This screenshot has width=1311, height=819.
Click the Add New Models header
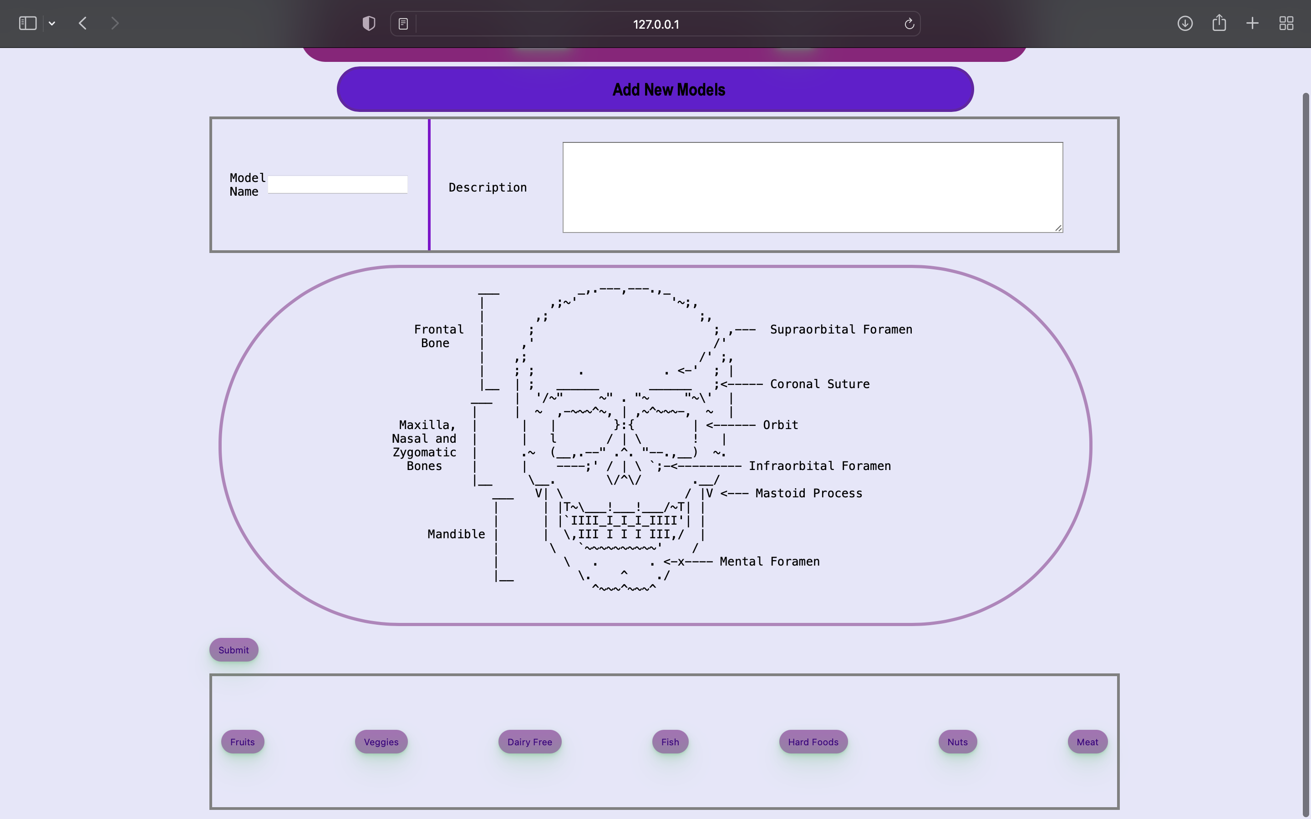click(669, 89)
